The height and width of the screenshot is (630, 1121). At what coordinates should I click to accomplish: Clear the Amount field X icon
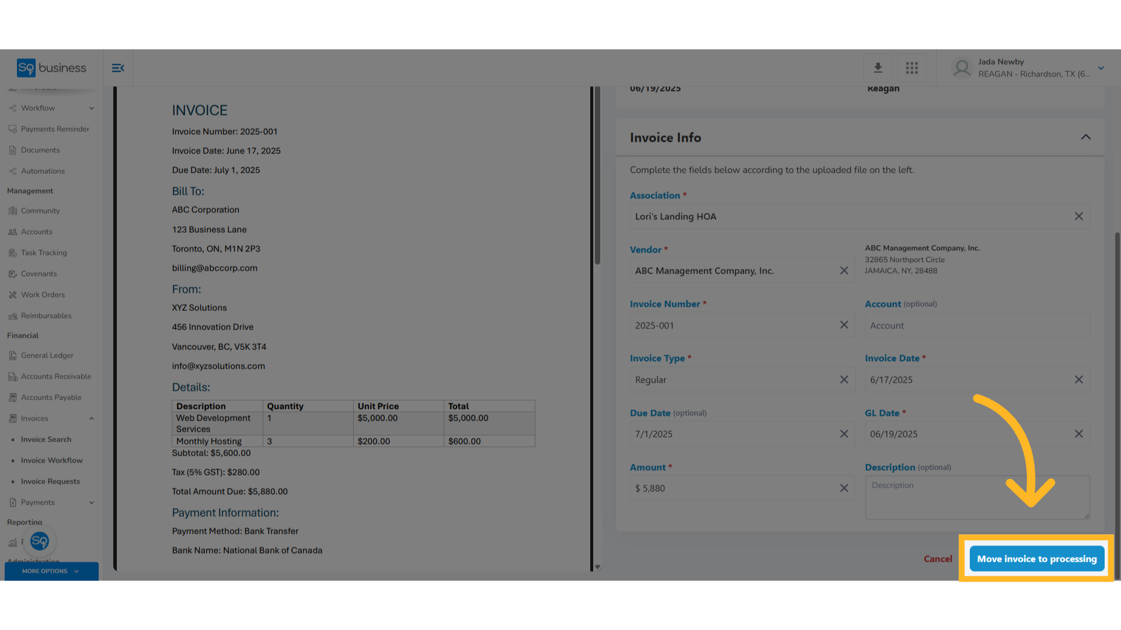[844, 488]
